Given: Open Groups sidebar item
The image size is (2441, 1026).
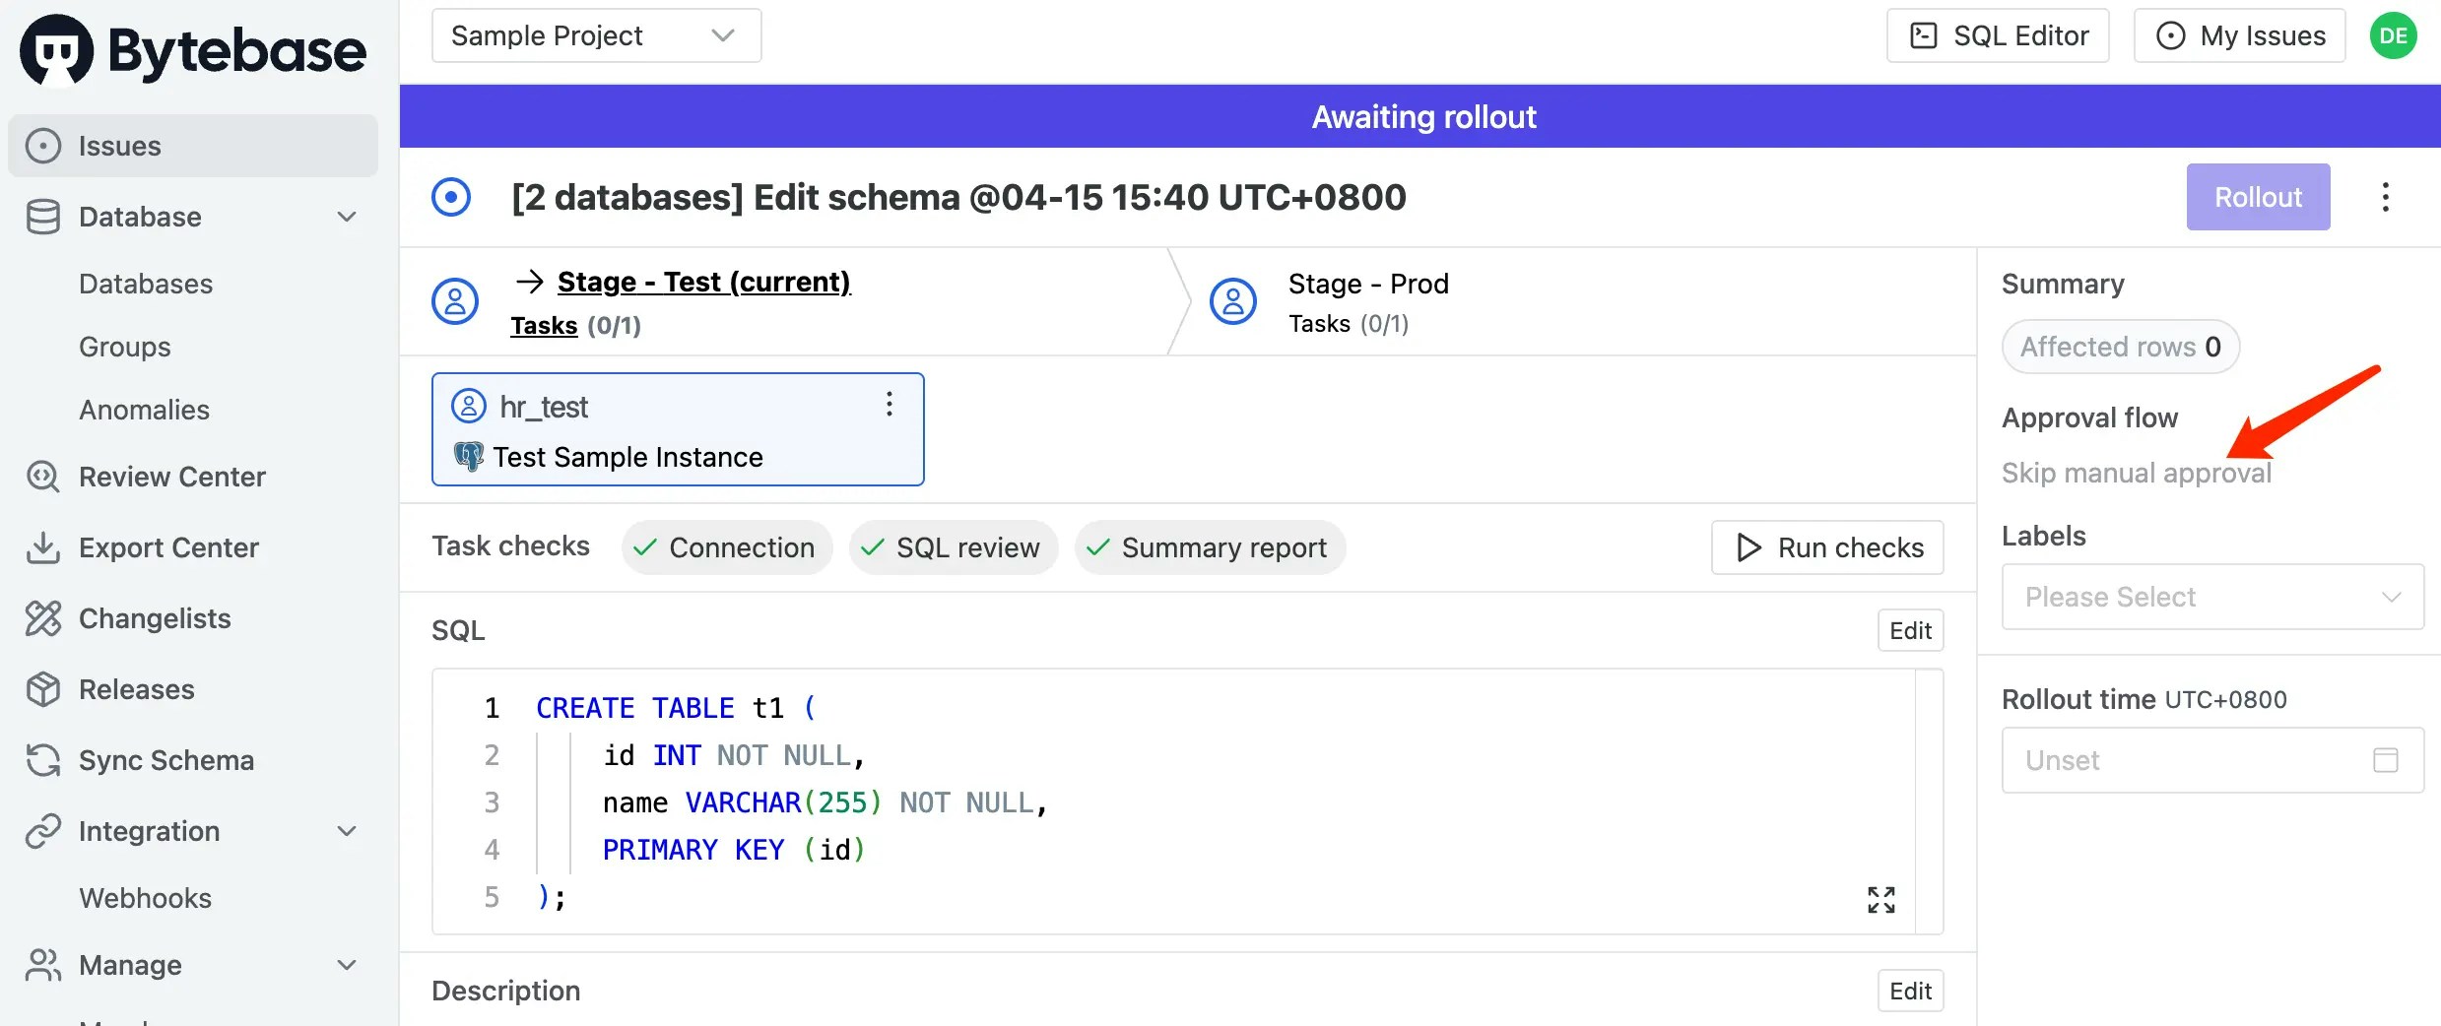Looking at the screenshot, I should (125, 347).
